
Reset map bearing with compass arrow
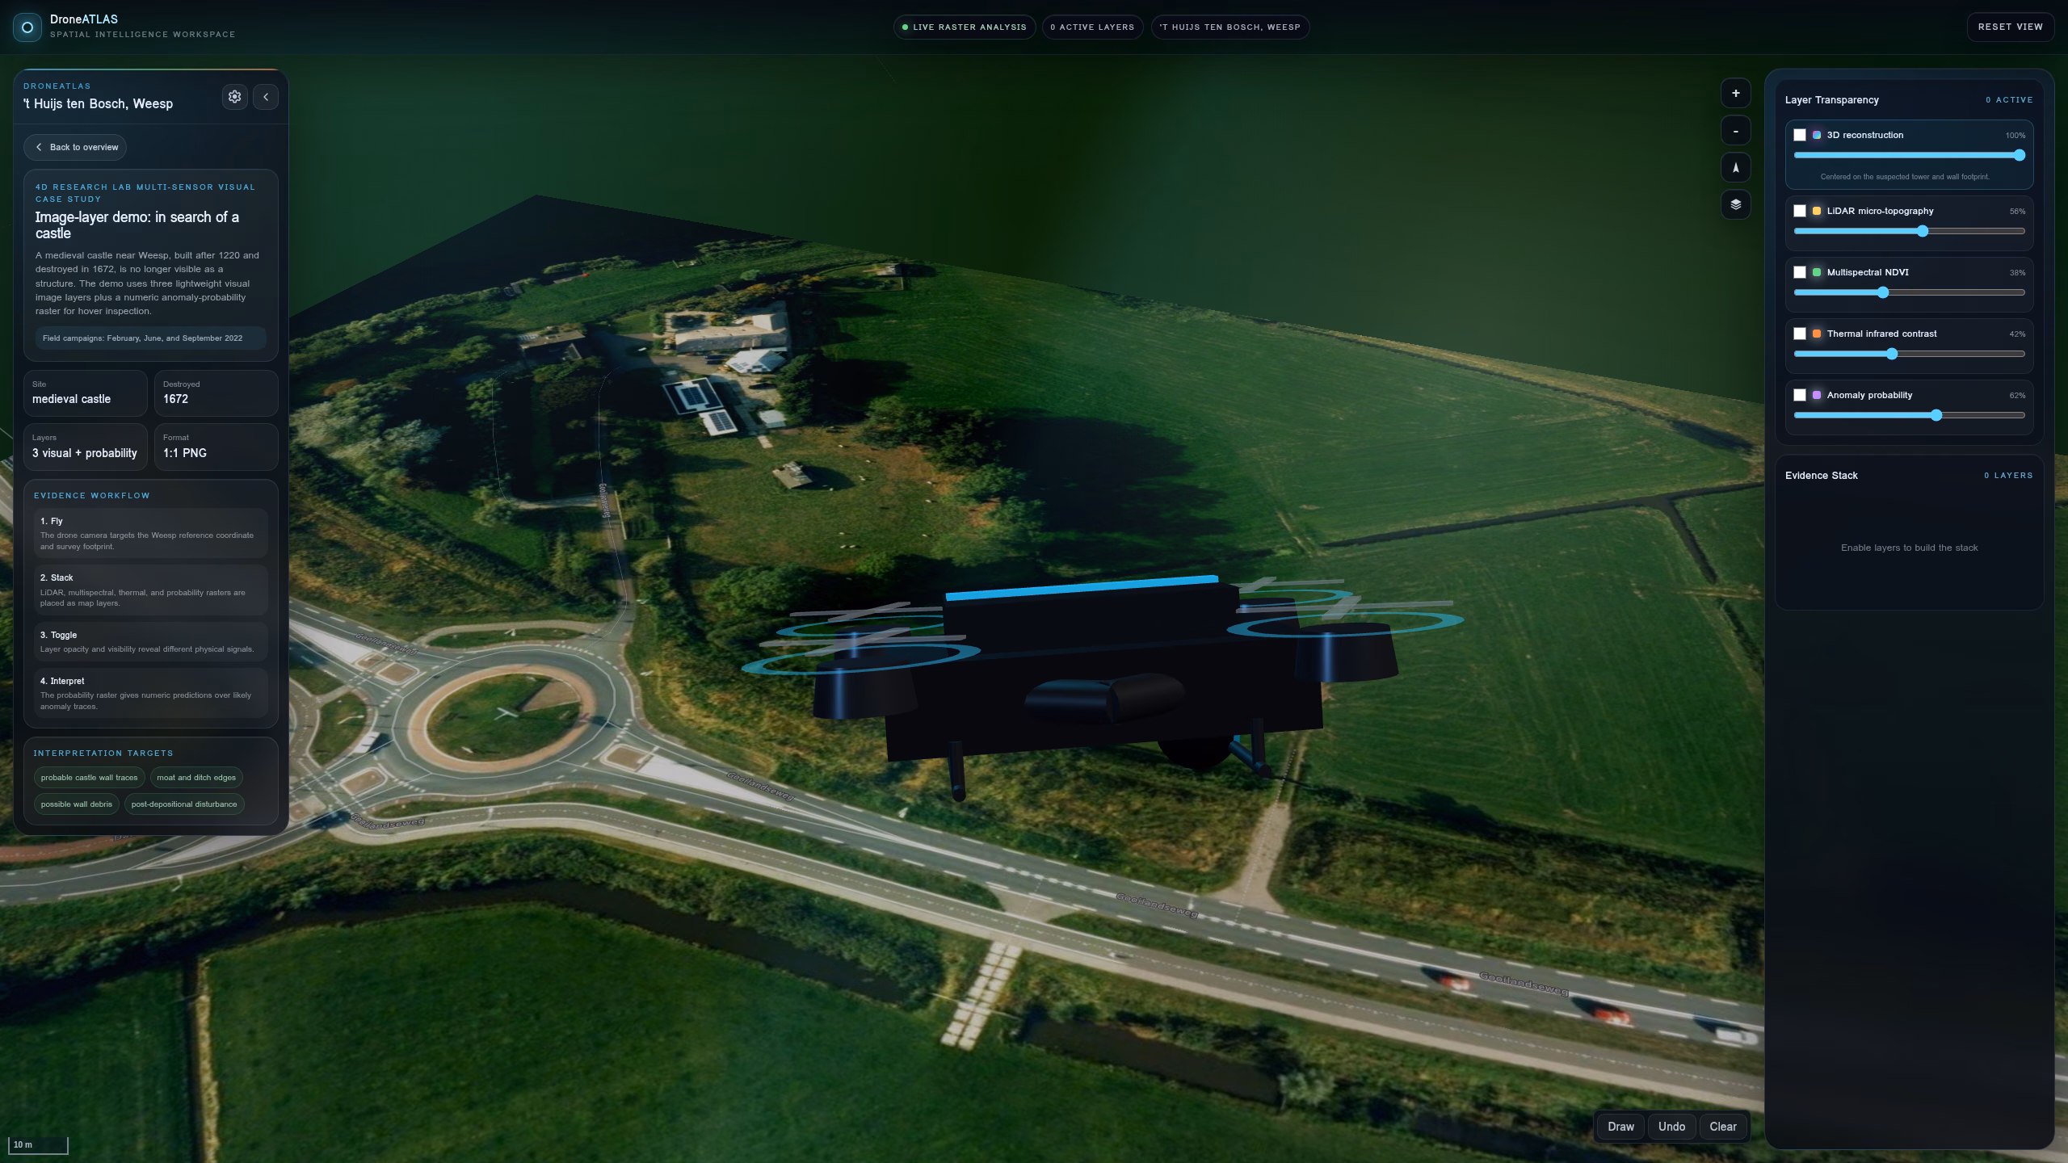click(x=1735, y=168)
